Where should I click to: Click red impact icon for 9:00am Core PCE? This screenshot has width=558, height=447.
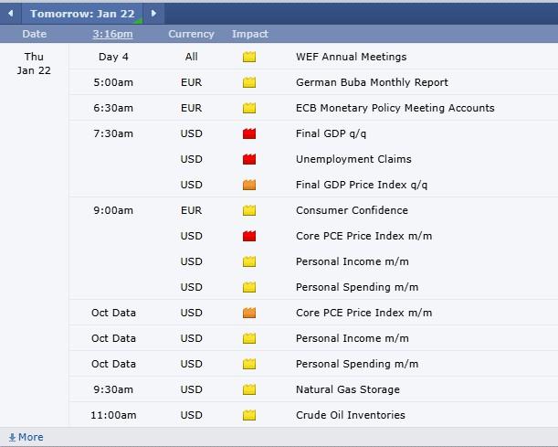click(x=249, y=236)
